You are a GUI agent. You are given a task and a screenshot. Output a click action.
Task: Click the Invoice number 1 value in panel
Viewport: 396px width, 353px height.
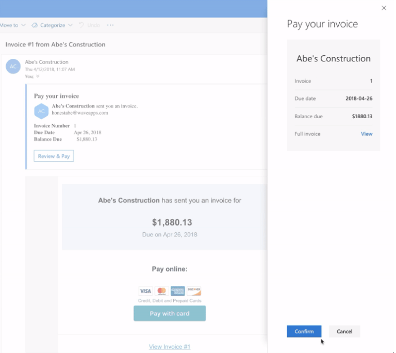pyautogui.click(x=371, y=81)
